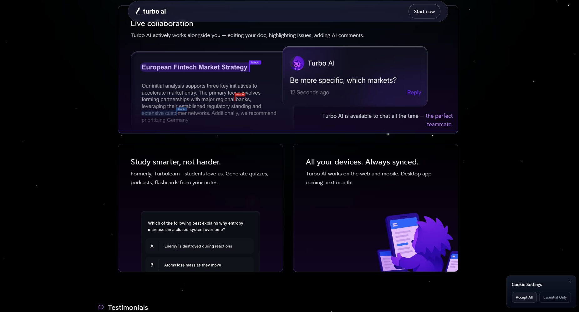579x312 pixels.
Task: Click the turbo ai pen logo icon
Action: [x=138, y=11]
